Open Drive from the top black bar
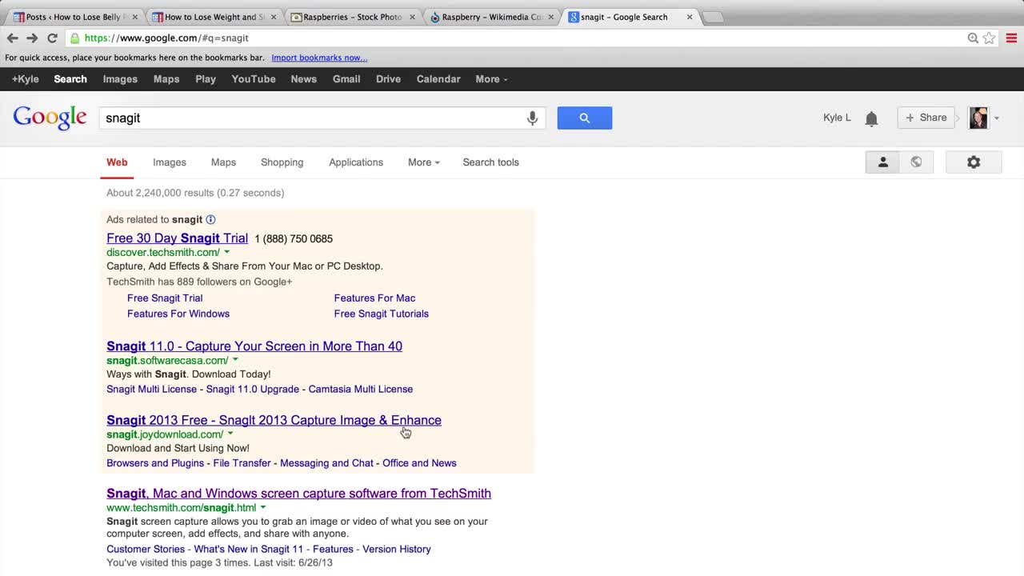The height and width of the screenshot is (576, 1024). [x=388, y=79]
